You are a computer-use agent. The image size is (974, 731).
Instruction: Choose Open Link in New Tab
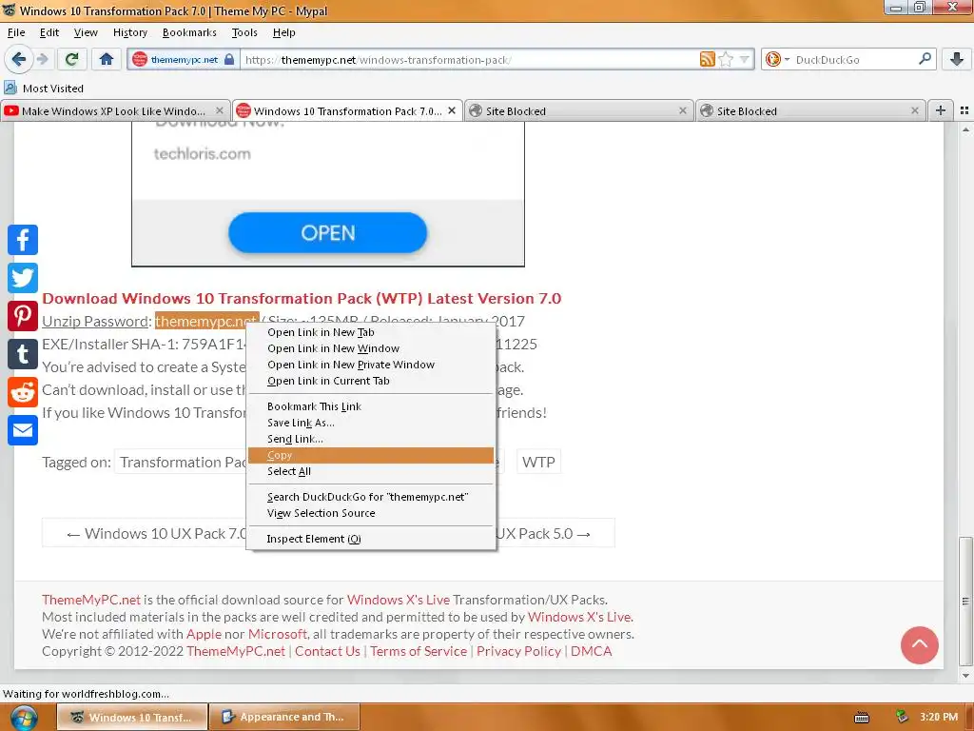pos(371,332)
